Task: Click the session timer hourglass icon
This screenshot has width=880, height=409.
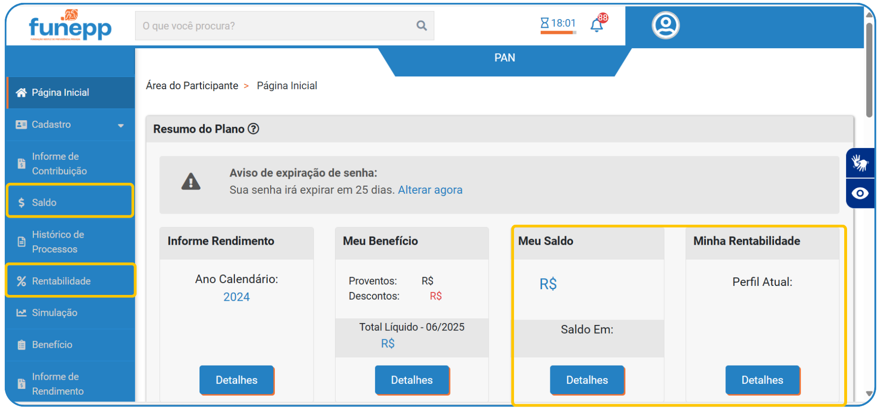Action: coord(545,23)
